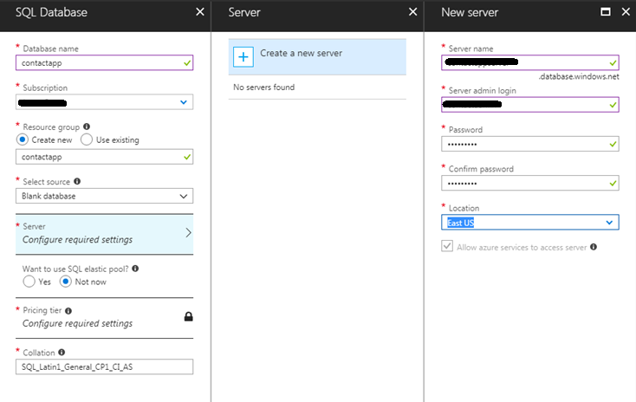Toggle Allow azure services to access server
This screenshot has width=636, height=402.
pos(447,247)
